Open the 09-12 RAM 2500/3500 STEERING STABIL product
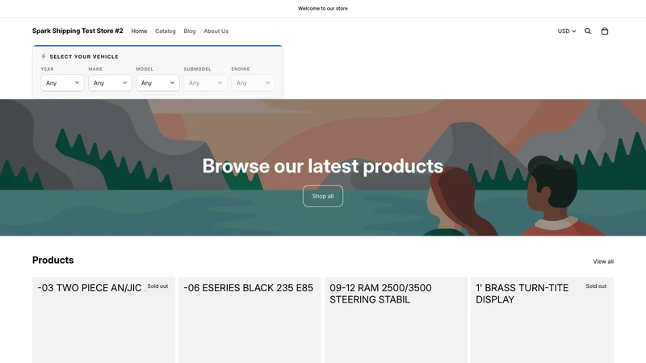 click(396, 319)
